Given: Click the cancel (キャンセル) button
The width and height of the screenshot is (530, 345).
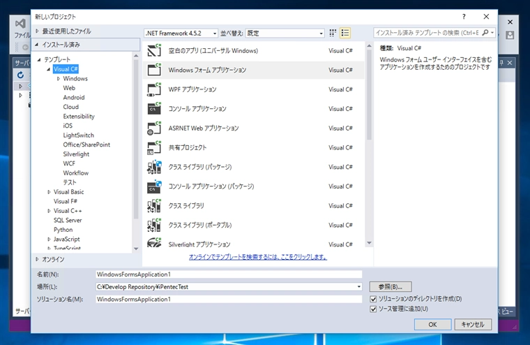Looking at the screenshot, I should [473, 324].
